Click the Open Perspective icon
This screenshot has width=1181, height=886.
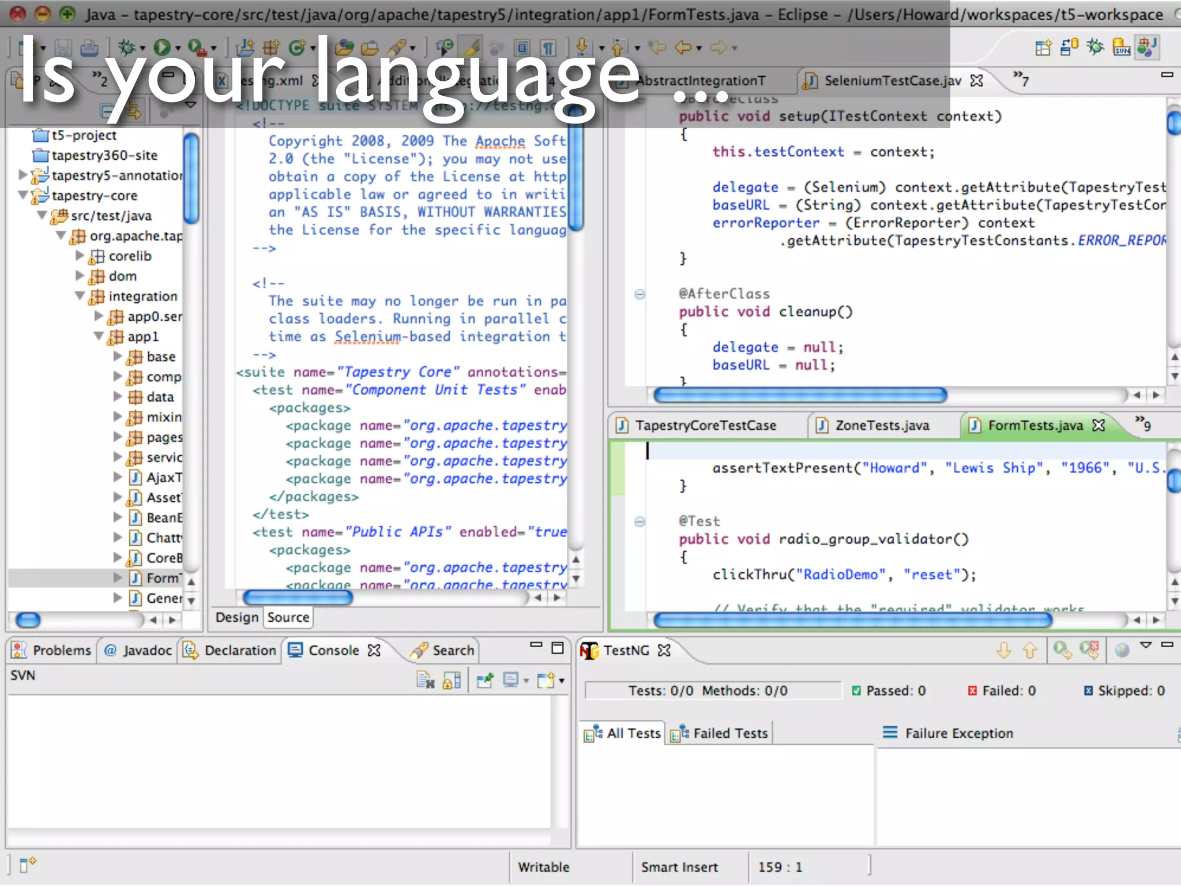[x=1043, y=47]
